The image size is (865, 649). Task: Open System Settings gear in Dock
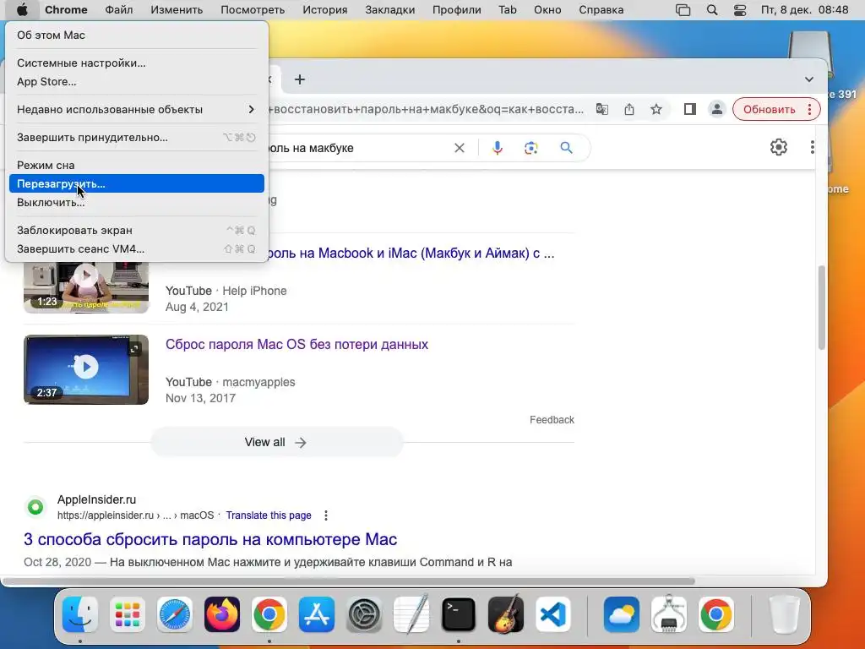[x=364, y=614]
